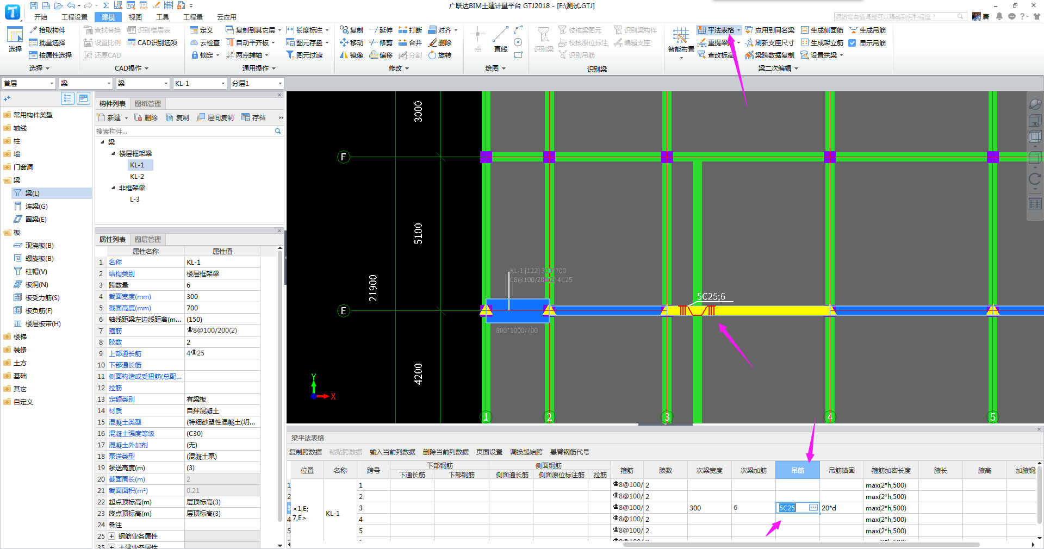Open the 复制到其它层 dropdown arrow
Image resolution: width=1044 pixels, height=549 pixels.
coord(279,30)
